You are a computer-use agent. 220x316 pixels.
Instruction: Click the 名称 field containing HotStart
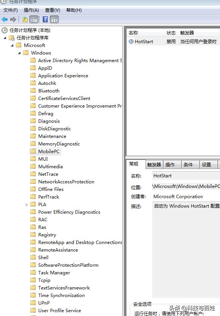[x=186, y=176]
